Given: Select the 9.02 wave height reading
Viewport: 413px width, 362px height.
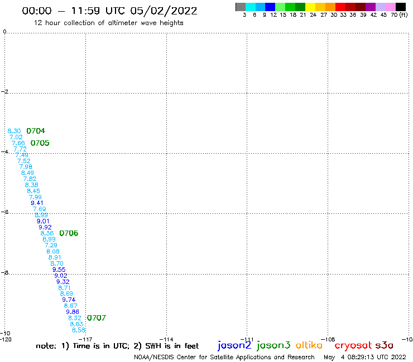Looking at the screenshot, I should (x=61, y=276).
